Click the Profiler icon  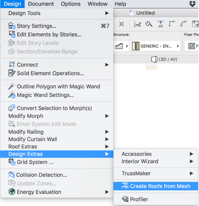125,199
